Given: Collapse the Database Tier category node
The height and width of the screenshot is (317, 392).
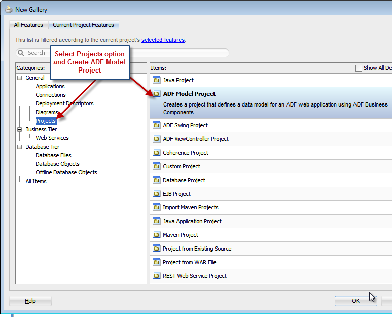Looking at the screenshot, I should coord(19,147).
